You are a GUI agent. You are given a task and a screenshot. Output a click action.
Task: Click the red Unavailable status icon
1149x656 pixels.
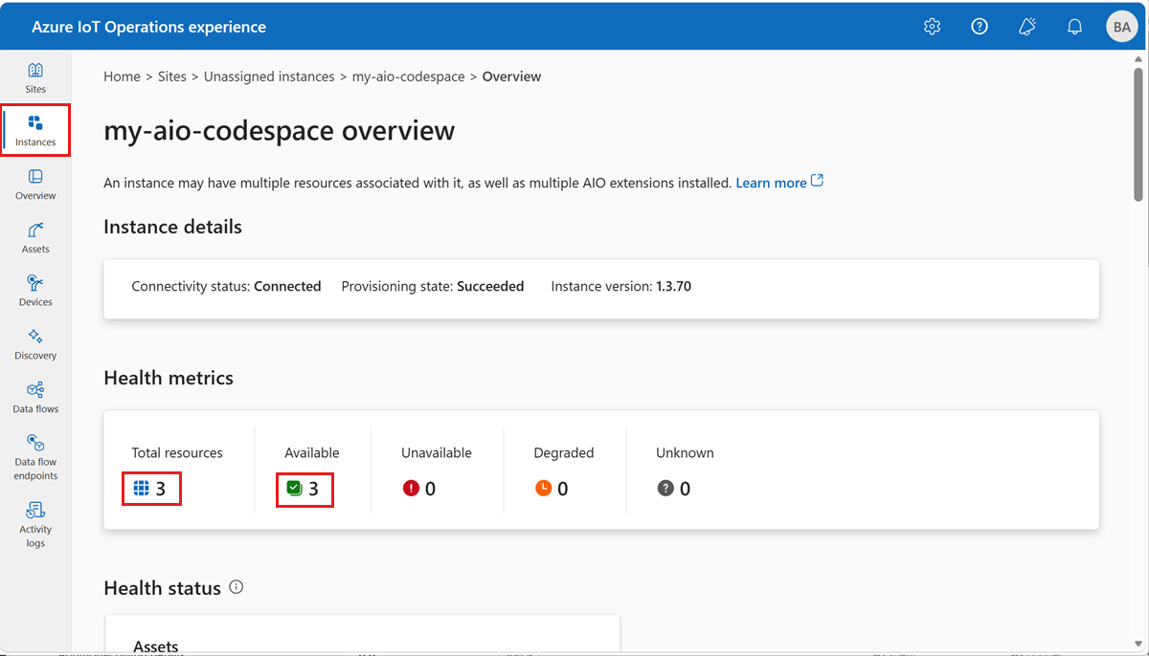coord(412,489)
